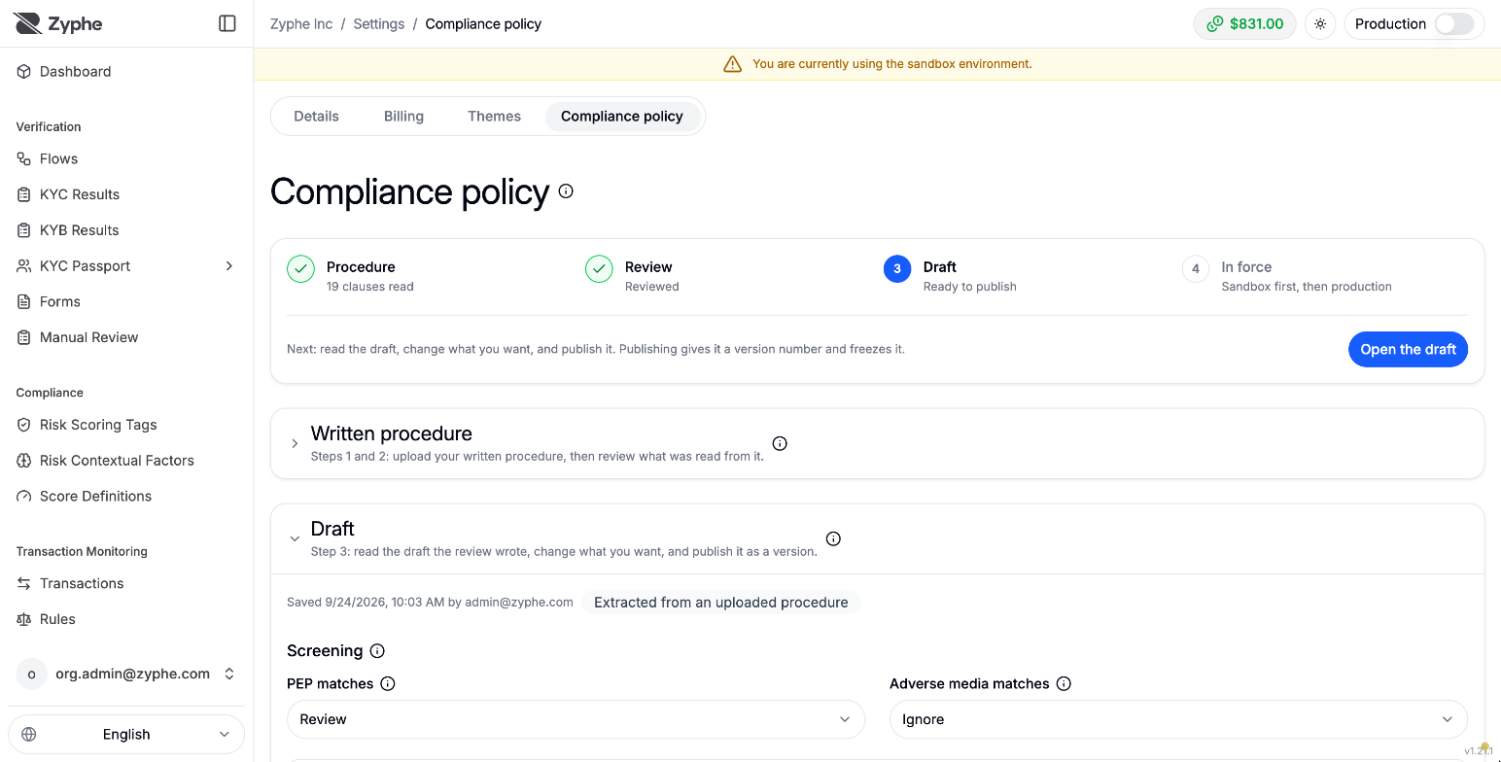This screenshot has height=762, width=1501.
Task: Click the green checkmark for Procedure step
Action: (x=300, y=269)
